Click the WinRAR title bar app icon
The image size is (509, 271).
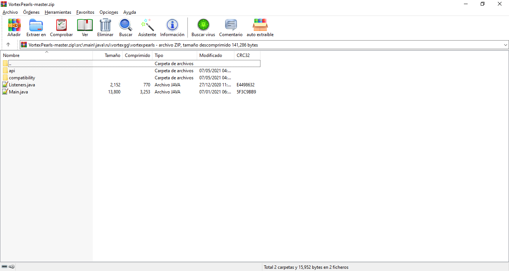click(x=4, y=4)
